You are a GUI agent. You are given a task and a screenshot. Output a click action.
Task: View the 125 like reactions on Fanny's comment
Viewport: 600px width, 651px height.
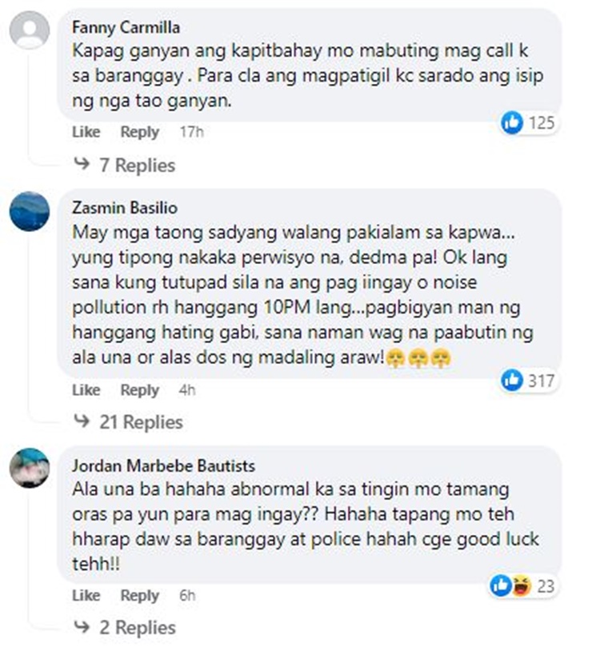coord(528,122)
